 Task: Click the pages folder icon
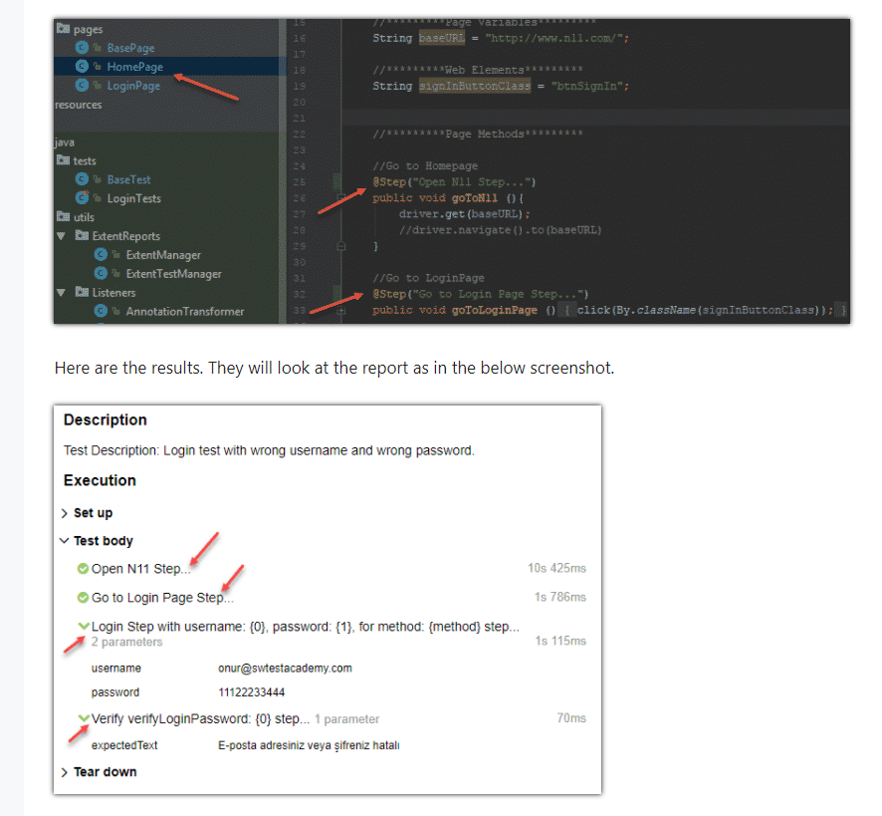(x=65, y=29)
